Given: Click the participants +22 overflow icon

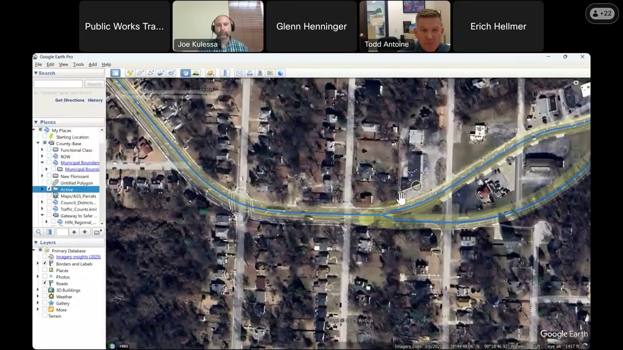Looking at the screenshot, I should (603, 14).
